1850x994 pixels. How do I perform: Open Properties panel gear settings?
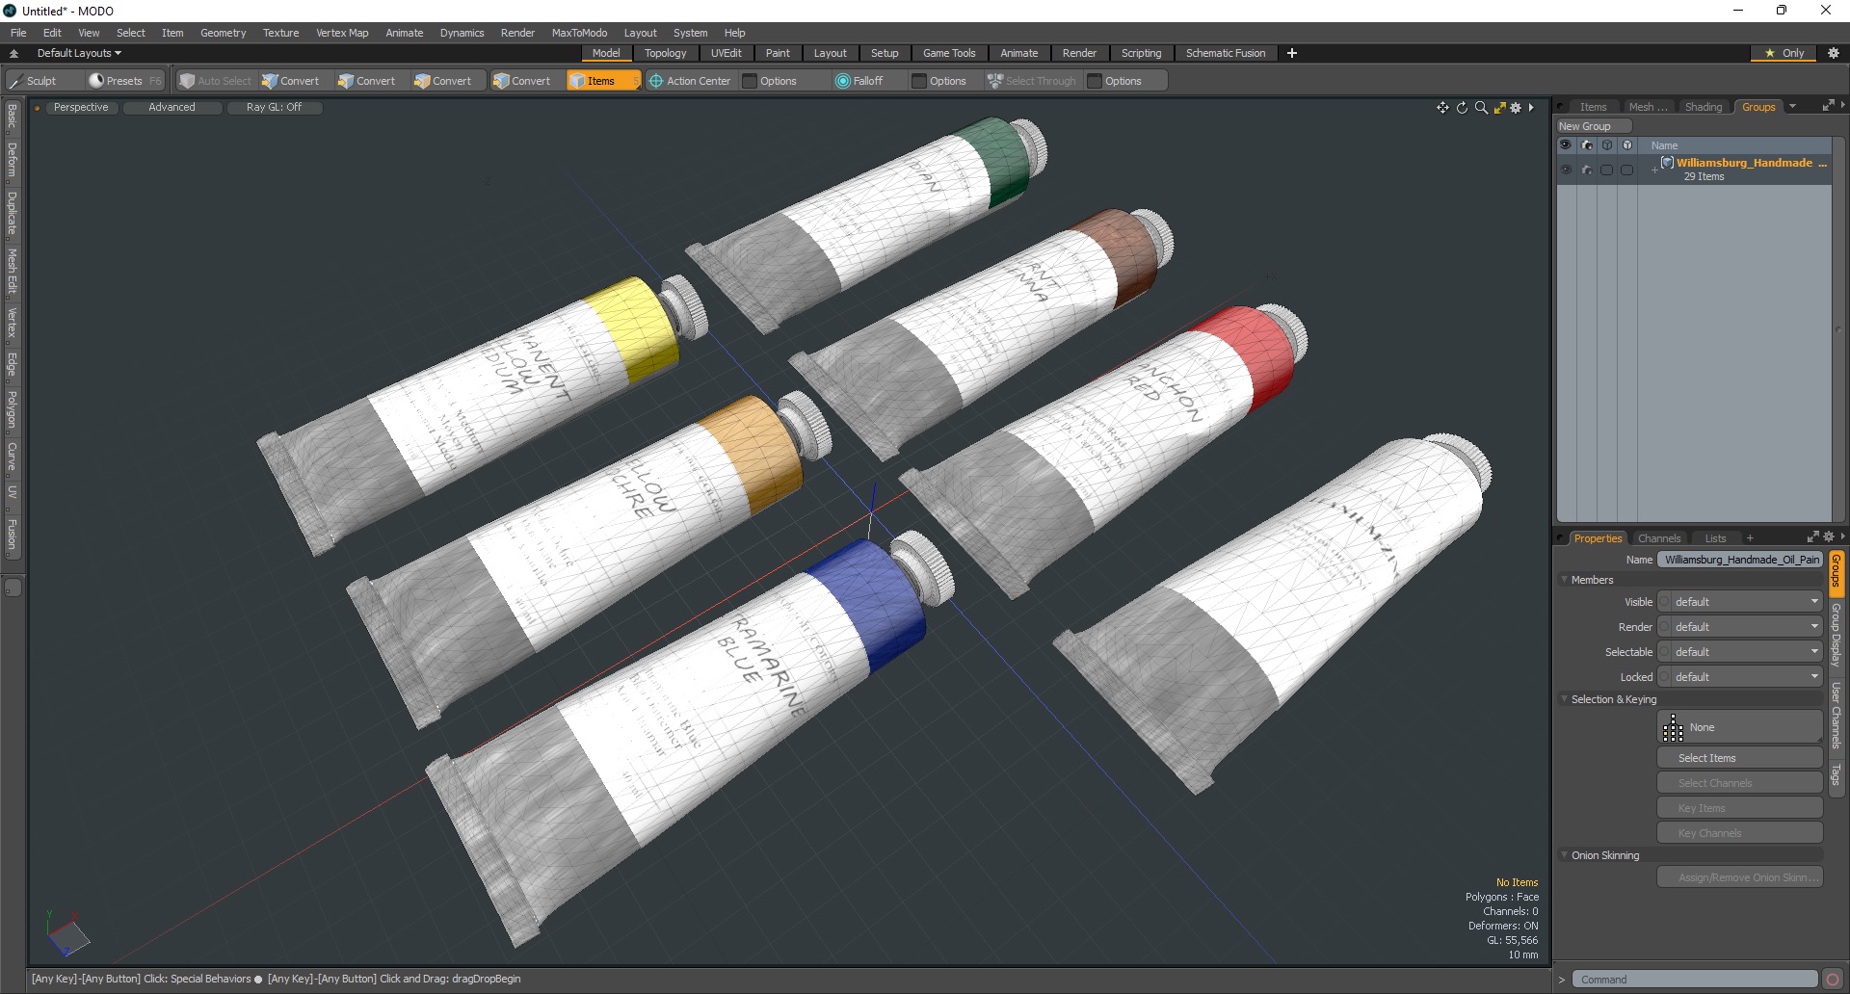tap(1829, 537)
